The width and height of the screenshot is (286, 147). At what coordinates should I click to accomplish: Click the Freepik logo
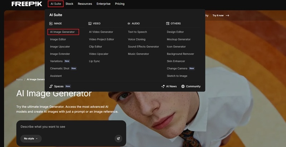[27, 4]
